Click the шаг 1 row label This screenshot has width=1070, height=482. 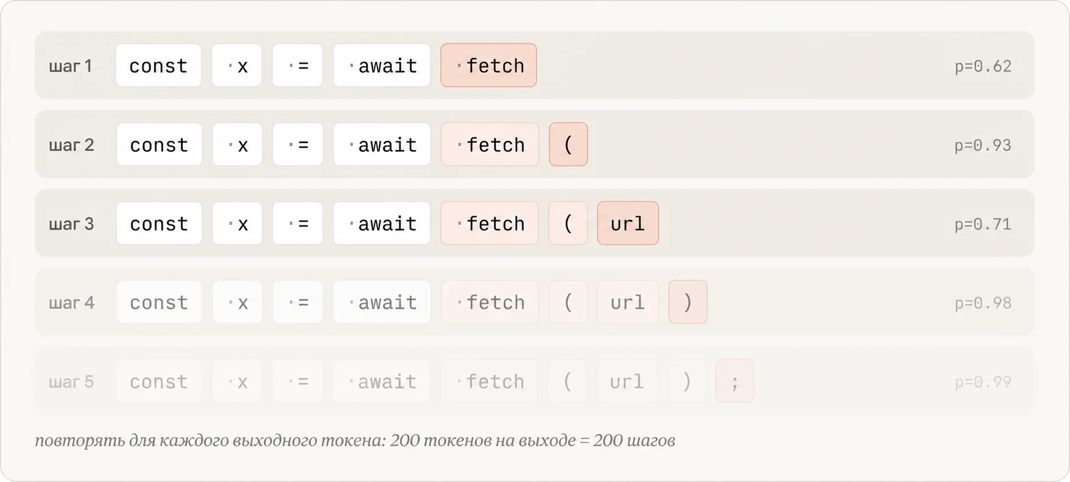70,66
